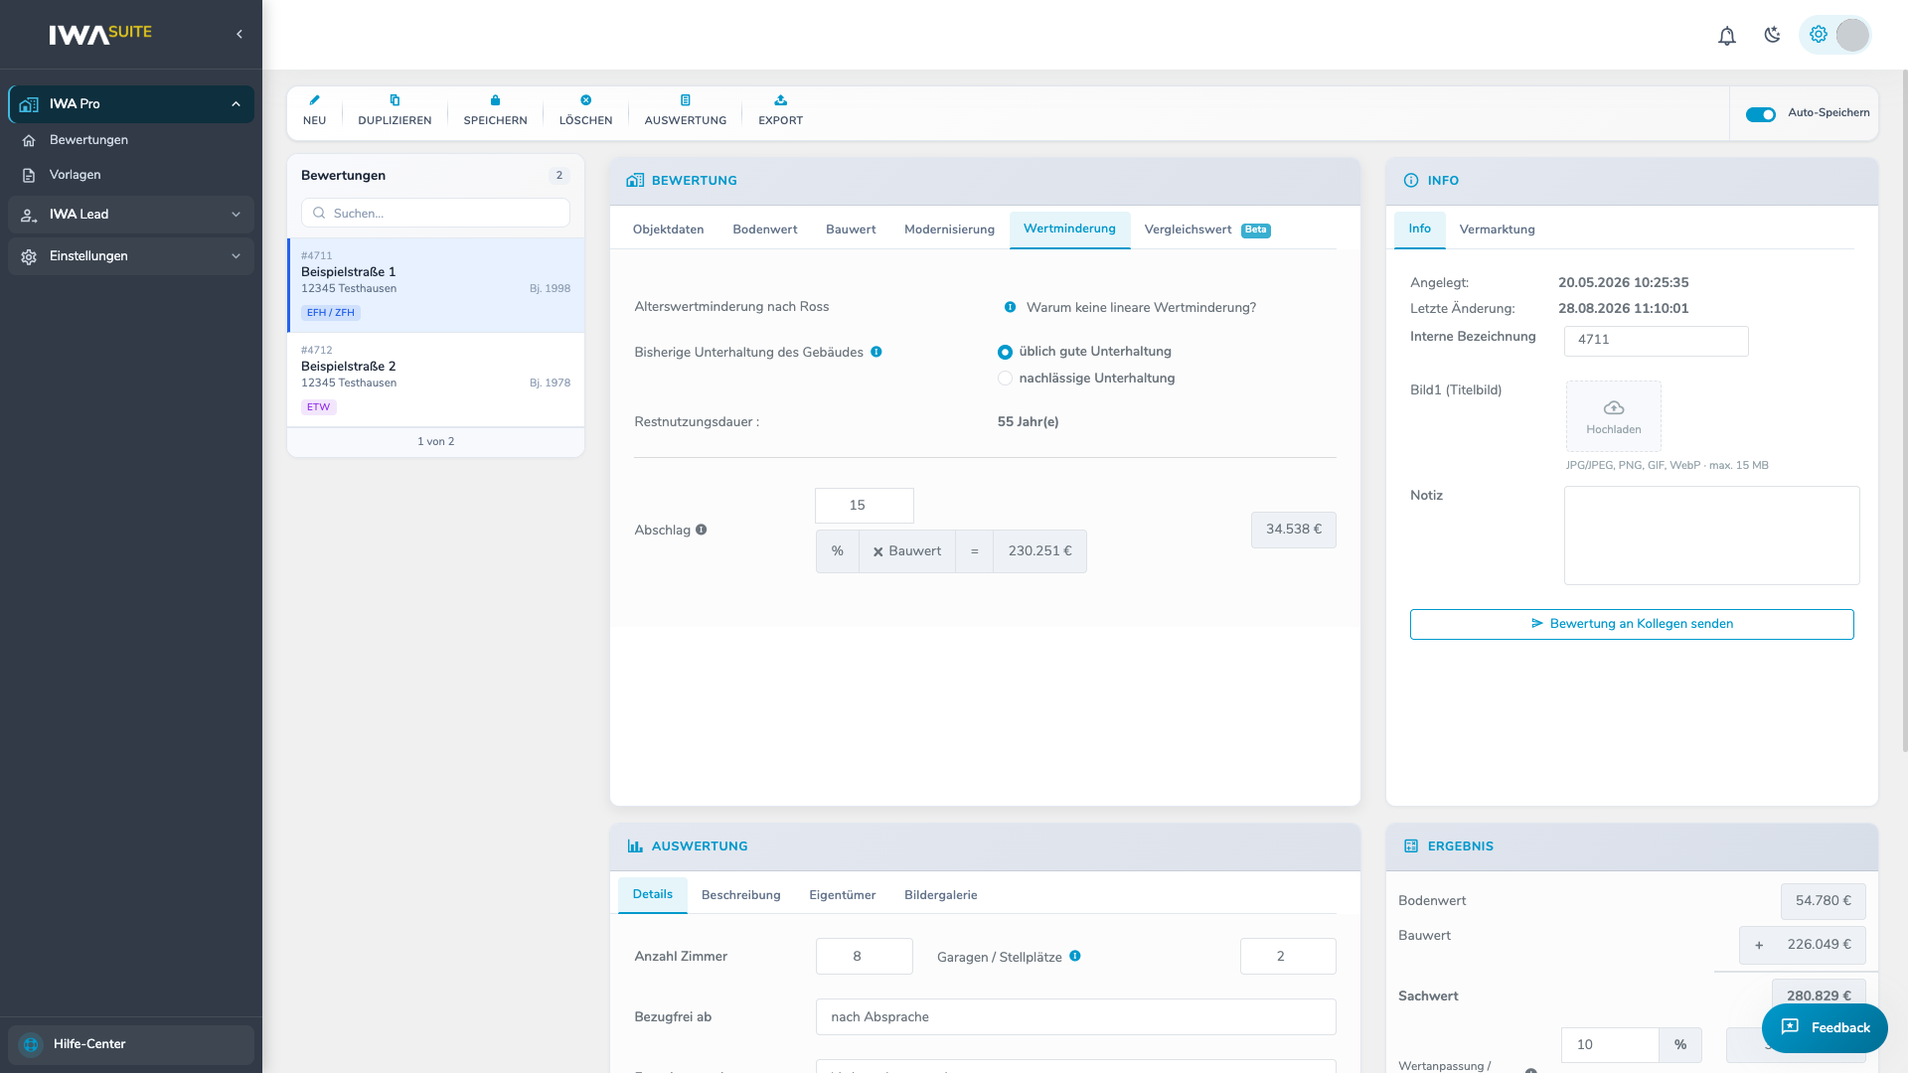The width and height of the screenshot is (1908, 1073).
Task: Focus the Suchen search field
Action: (435, 213)
